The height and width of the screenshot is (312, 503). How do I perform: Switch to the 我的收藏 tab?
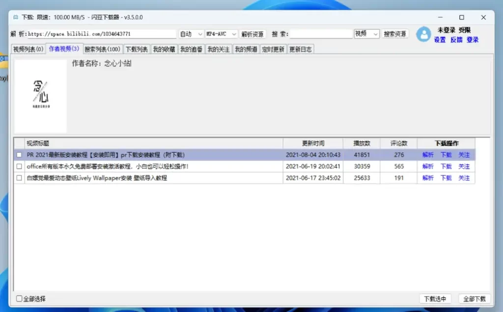tap(166, 49)
